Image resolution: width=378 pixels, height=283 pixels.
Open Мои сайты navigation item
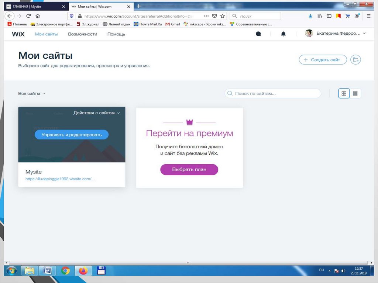pos(46,34)
